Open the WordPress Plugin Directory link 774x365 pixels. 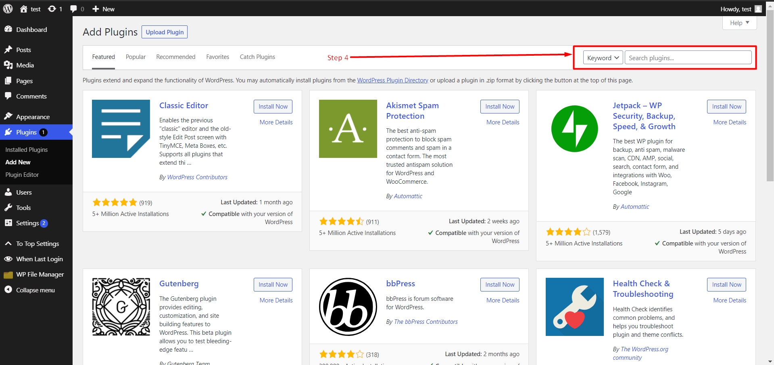point(392,80)
